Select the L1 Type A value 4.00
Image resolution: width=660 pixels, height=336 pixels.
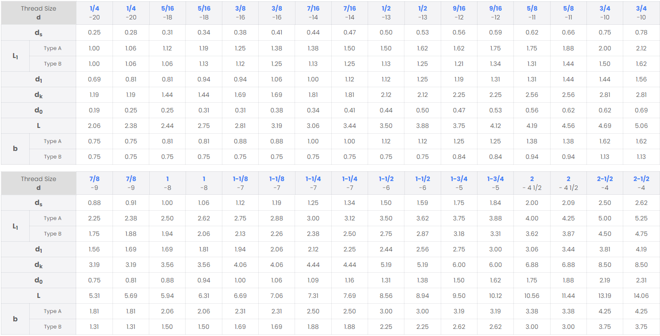point(532,218)
